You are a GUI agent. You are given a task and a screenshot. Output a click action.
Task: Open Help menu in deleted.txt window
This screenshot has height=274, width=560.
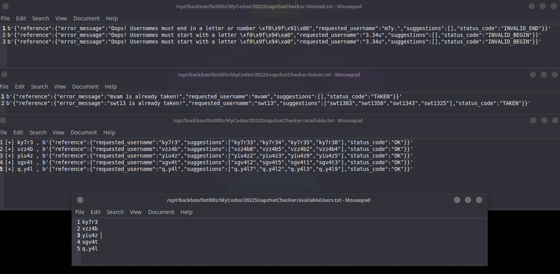(x=112, y=18)
